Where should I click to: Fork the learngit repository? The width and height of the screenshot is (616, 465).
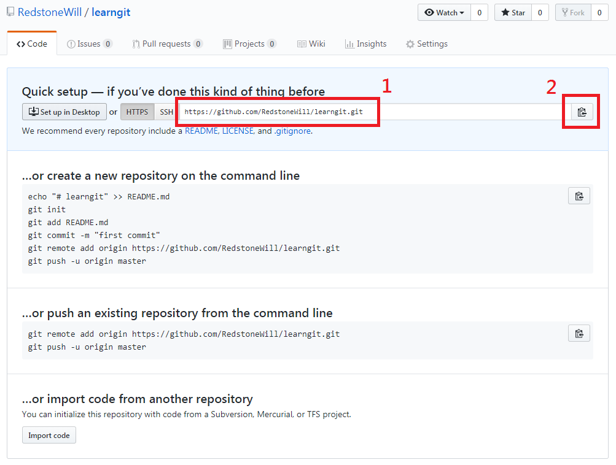click(x=573, y=12)
